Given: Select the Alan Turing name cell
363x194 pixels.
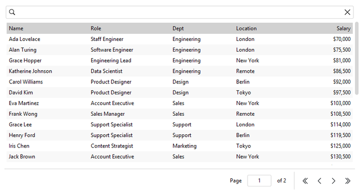Looking at the screenshot, I should pos(47,50).
